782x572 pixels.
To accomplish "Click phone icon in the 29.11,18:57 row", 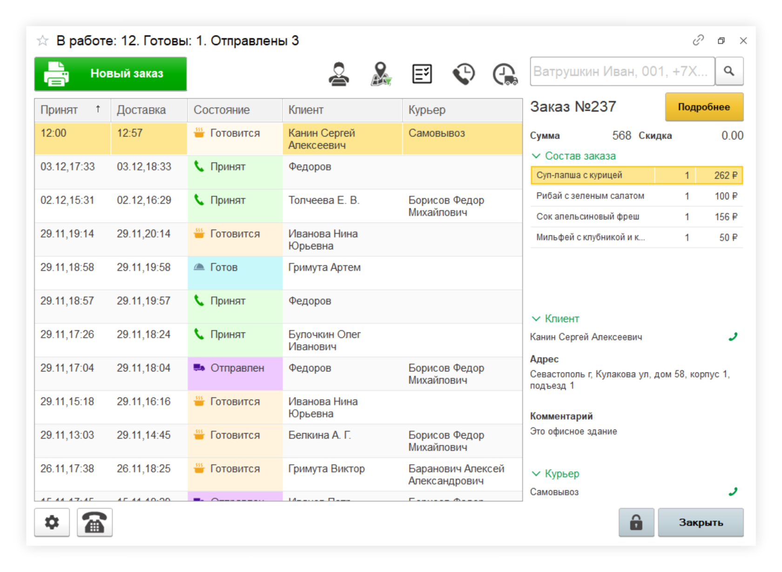I will click(x=199, y=301).
